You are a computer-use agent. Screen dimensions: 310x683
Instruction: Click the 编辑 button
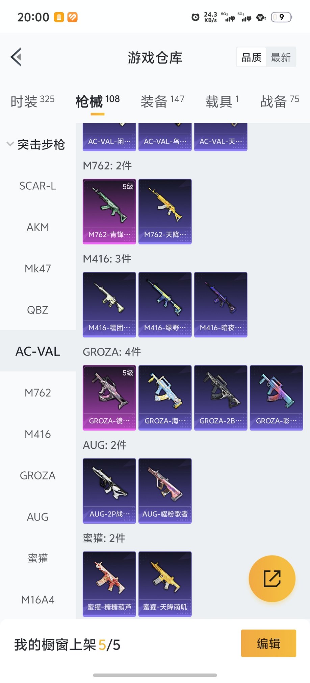coord(268,643)
